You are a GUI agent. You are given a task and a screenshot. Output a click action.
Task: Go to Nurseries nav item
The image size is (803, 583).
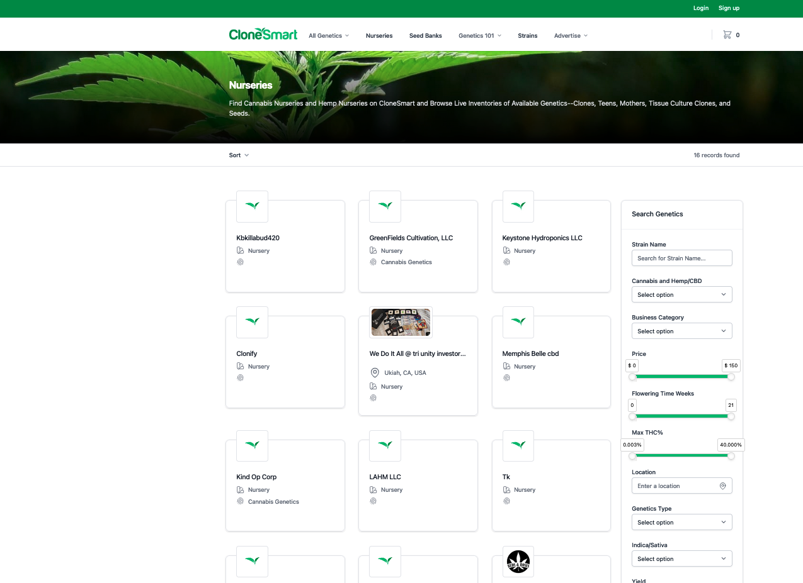point(379,36)
